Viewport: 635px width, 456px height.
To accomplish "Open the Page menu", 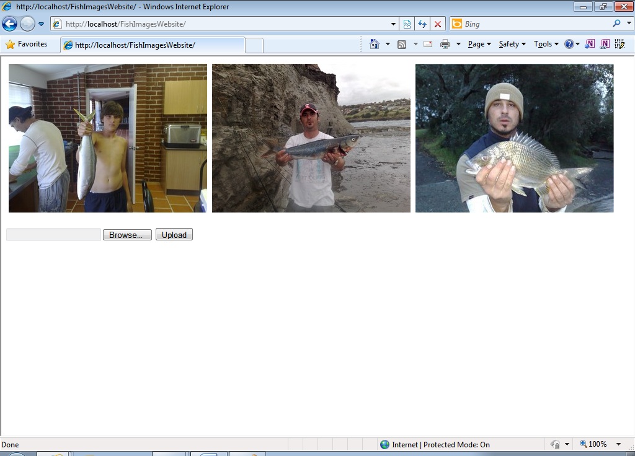I will point(479,44).
